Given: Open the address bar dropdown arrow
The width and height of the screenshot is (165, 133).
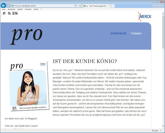Looking at the screenshot, I should (78, 6).
